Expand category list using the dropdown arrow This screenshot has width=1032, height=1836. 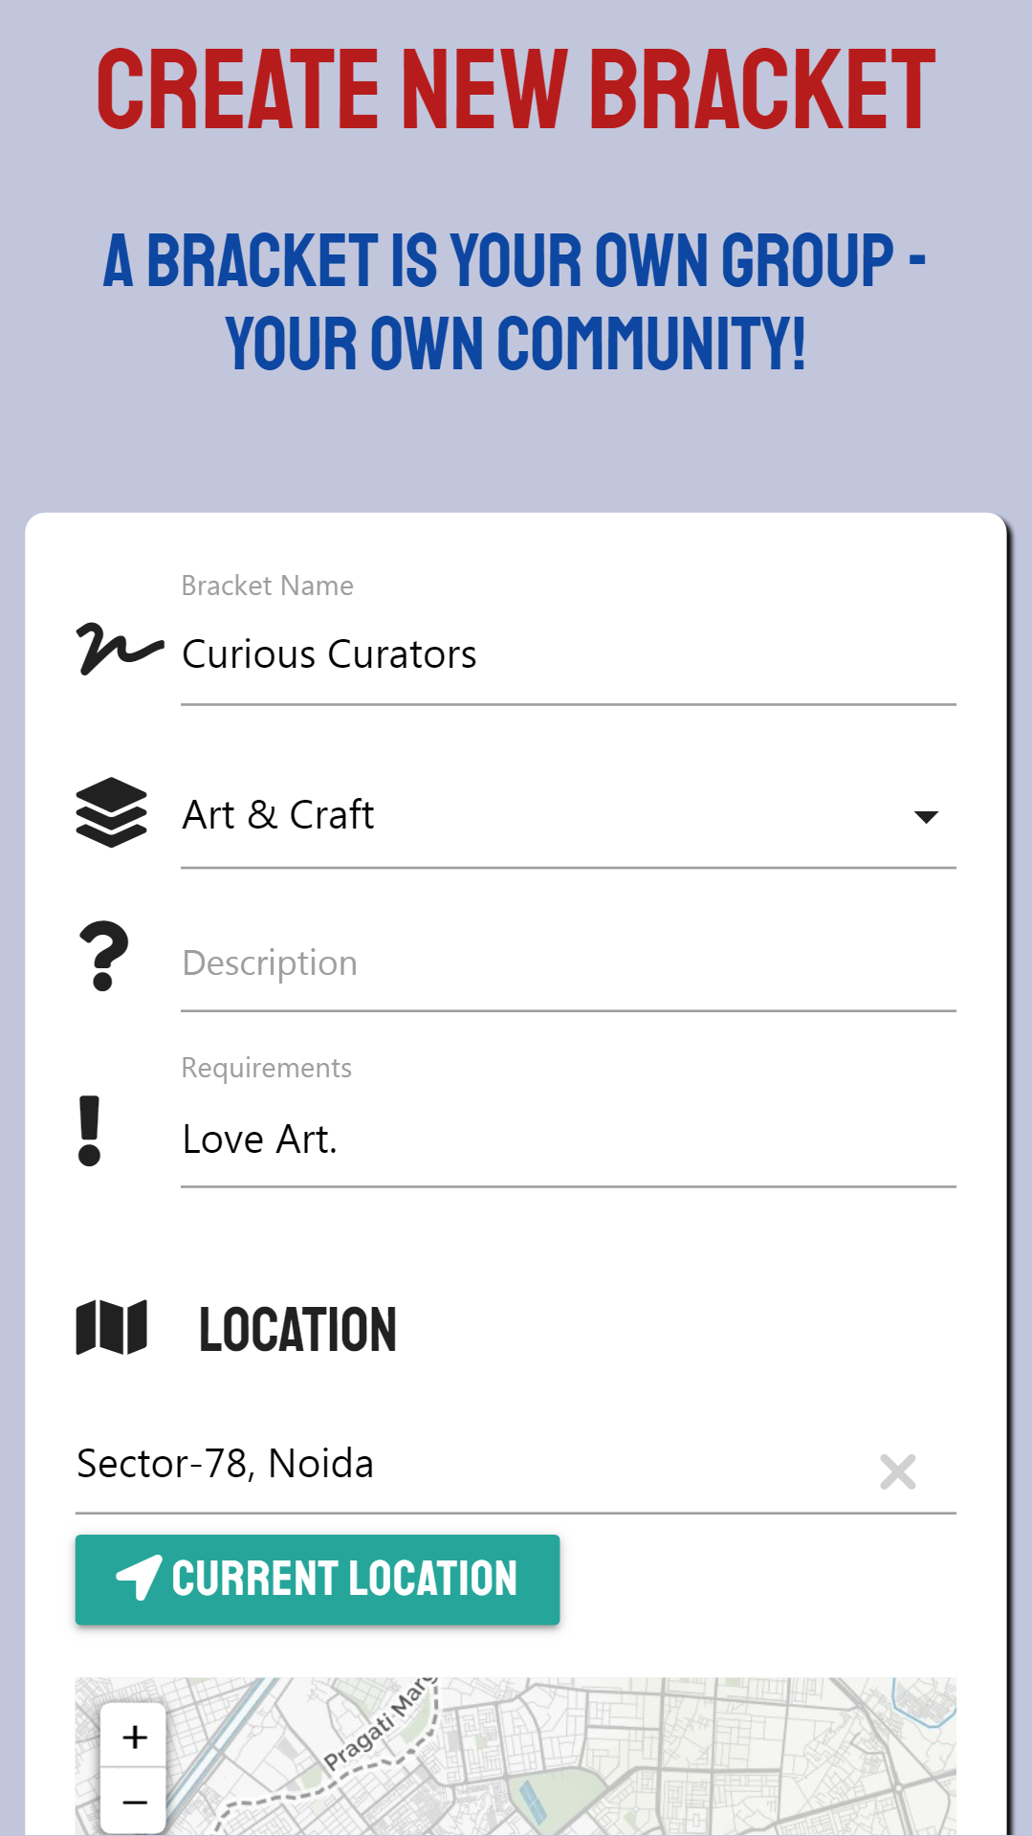pos(926,817)
